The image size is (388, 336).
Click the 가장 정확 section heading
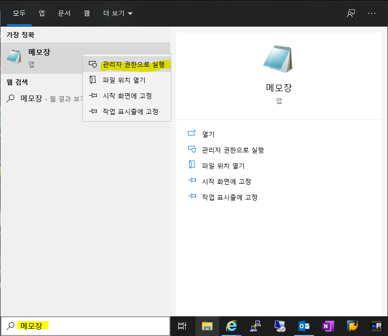click(20, 35)
